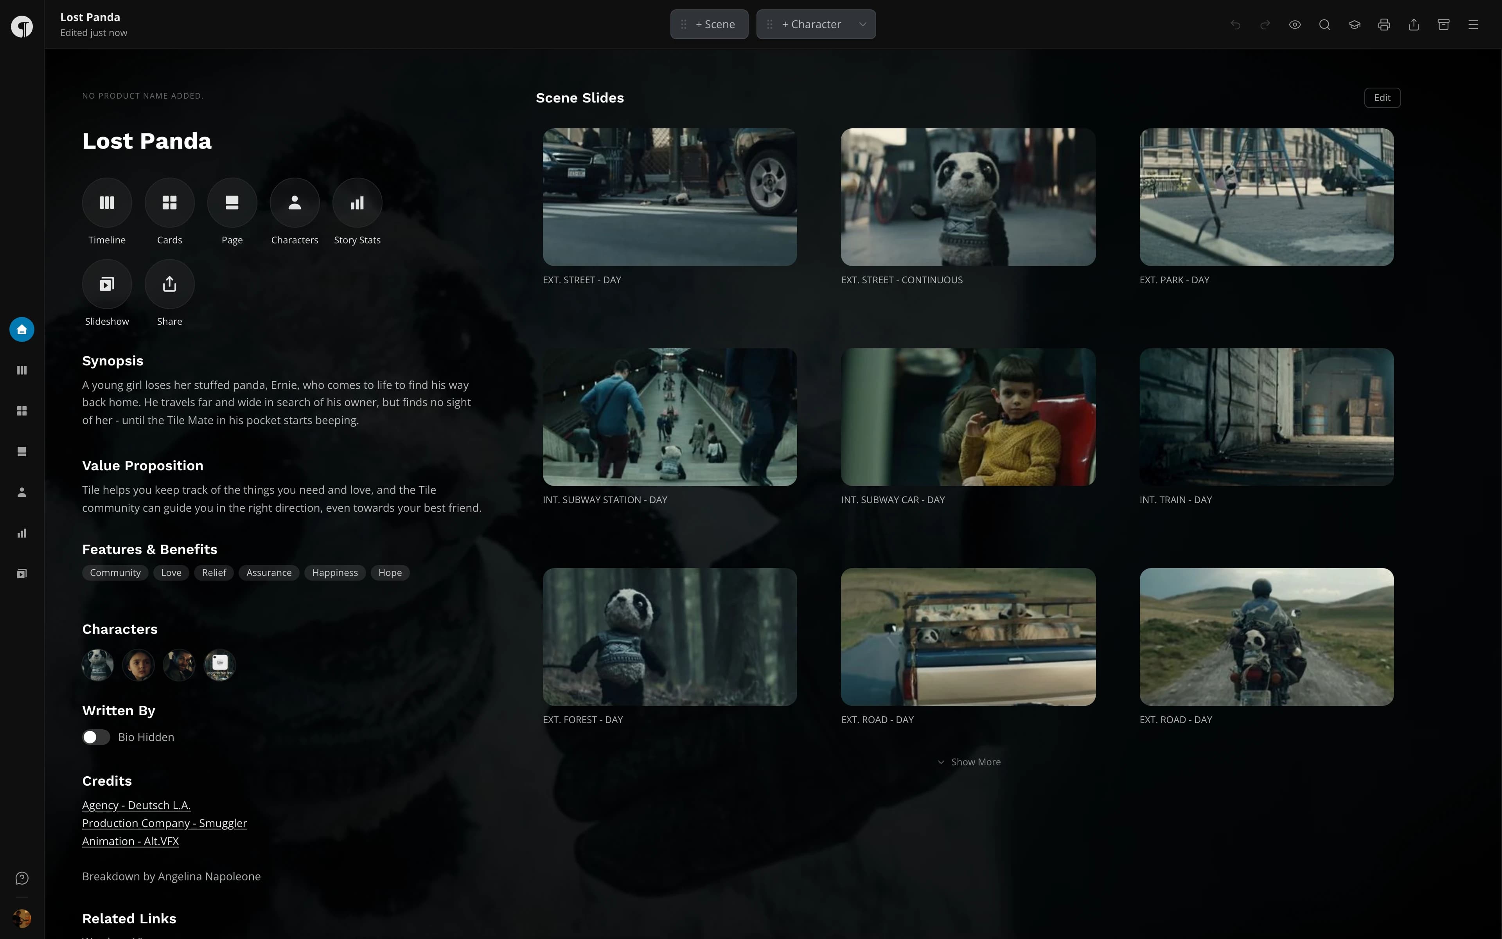Open the sheep truck road scene slide
Viewport: 1502px width, 939px height.
click(x=968, y=637)
